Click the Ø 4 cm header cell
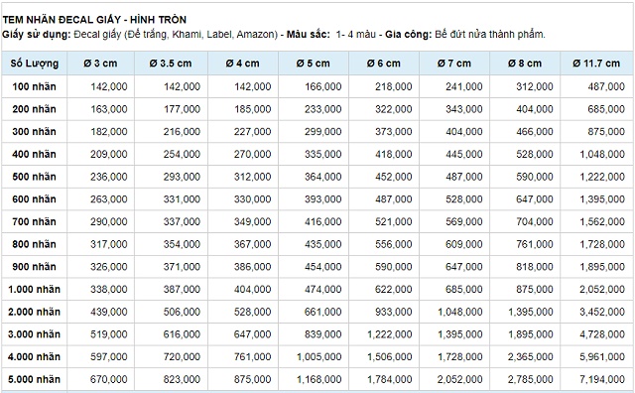 click(243, 64)
